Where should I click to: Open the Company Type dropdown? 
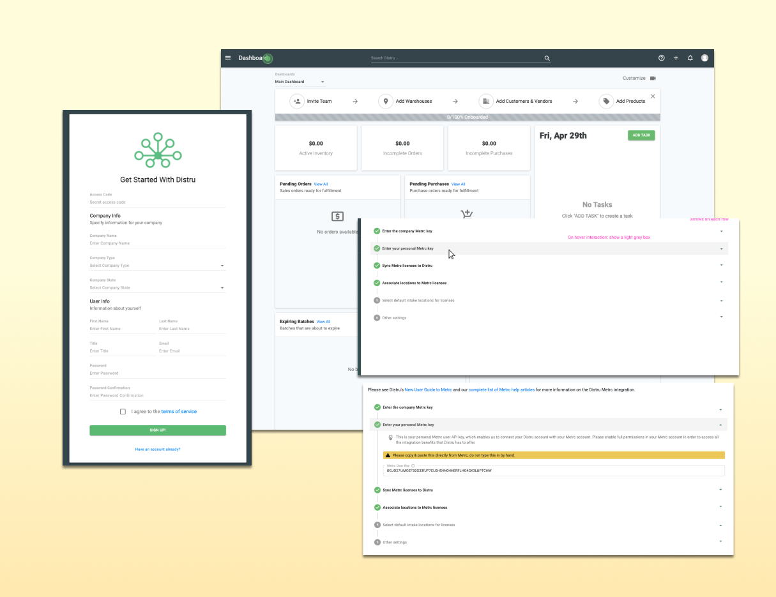pyautogui.click(x=158, y=265)
